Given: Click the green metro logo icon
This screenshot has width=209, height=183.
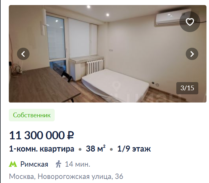Looking at the screenshot, I should [13, 164].
